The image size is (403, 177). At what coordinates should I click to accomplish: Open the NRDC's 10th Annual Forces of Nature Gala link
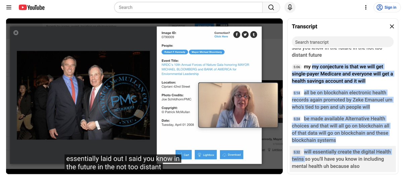tap(206, 69)
